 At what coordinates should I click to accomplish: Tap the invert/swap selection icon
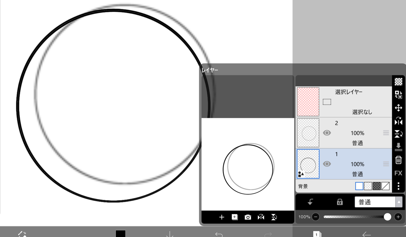click(x=399, y=95)
